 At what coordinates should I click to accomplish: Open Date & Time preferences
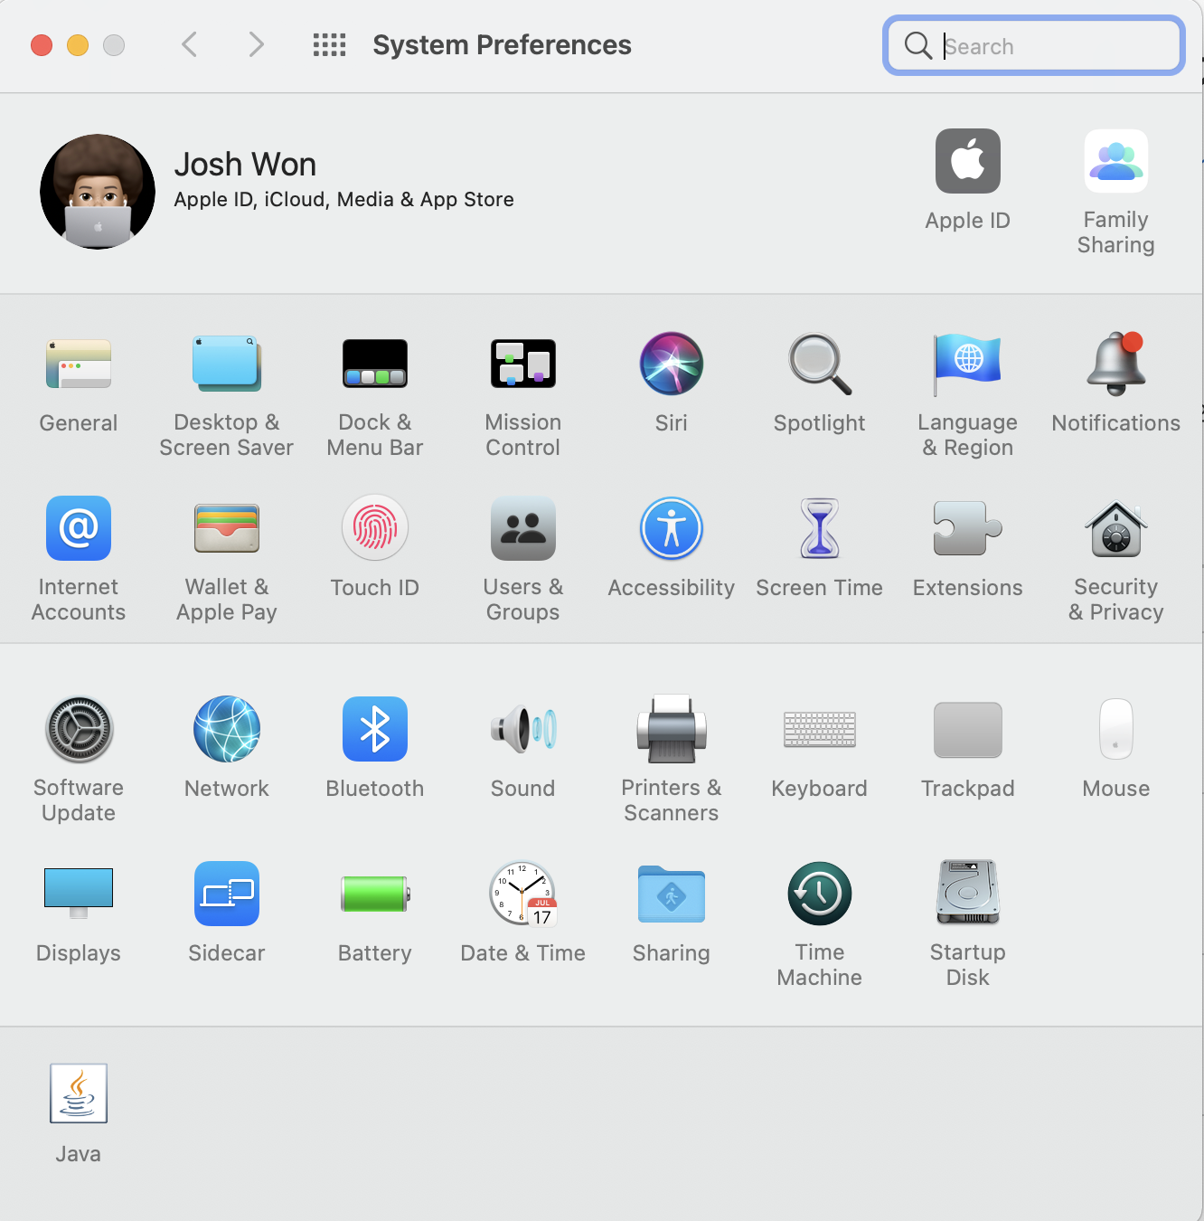(x=523, y=894)
